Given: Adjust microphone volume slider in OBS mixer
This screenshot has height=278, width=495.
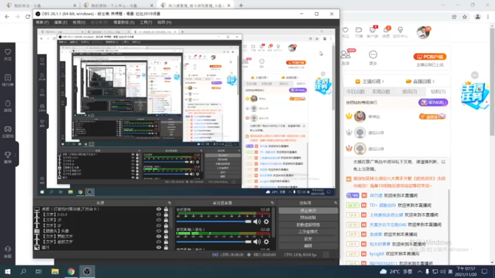Looking at the screenshot, I should (x=213, y=242).
